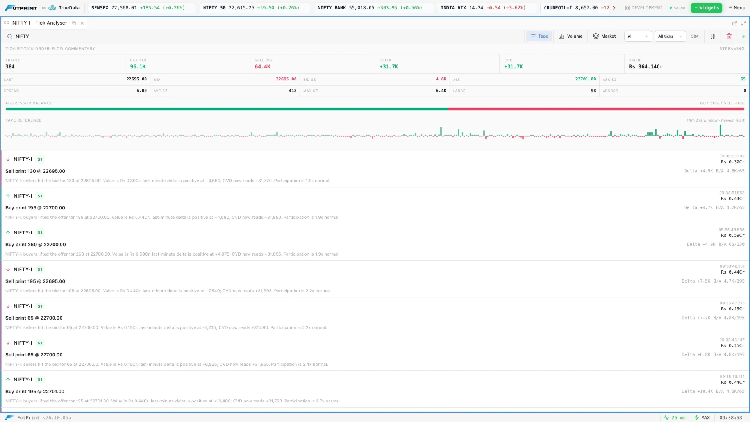Screen dimensions: 750x422
Task: Click the + Widgets button
Action: tap(707, 8)
